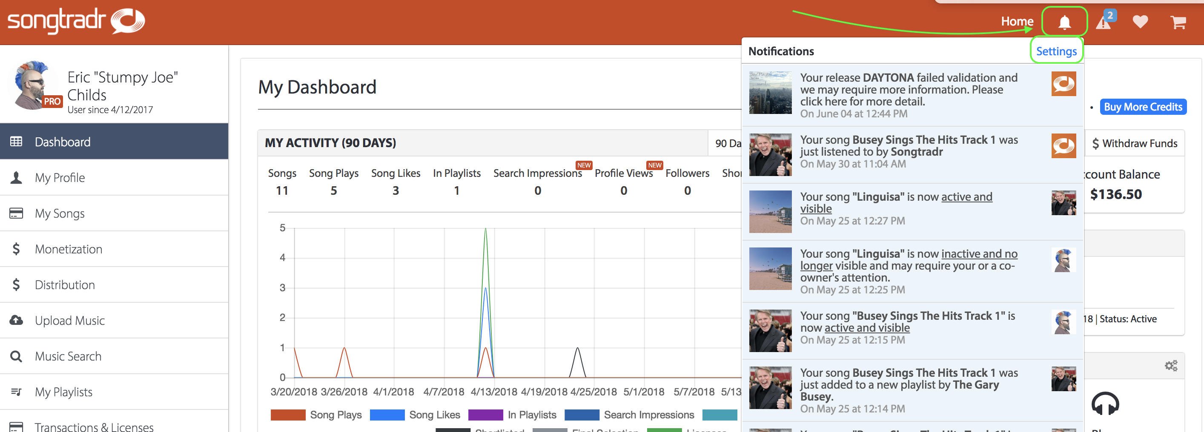Open the favorites heart icon

tap(1140, 22)
